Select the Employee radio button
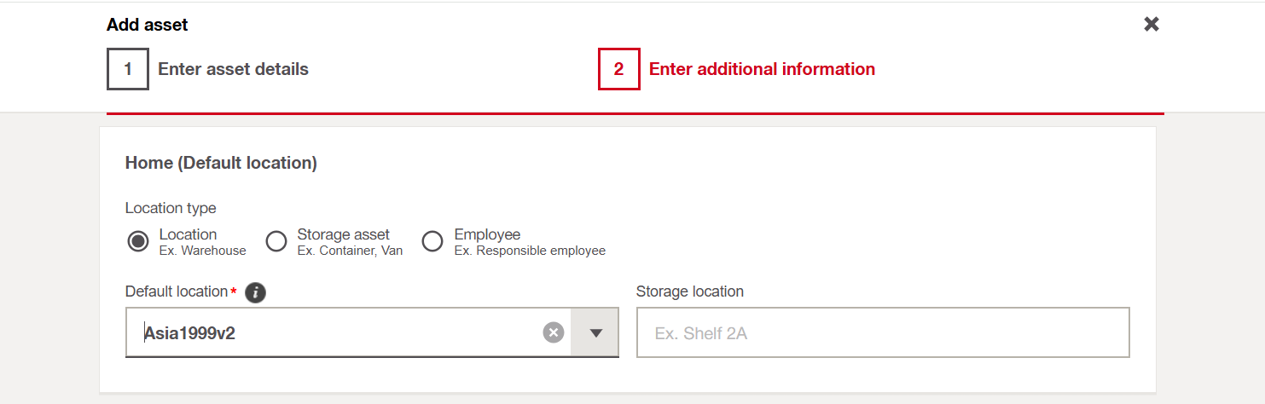 tap(432, 242)
